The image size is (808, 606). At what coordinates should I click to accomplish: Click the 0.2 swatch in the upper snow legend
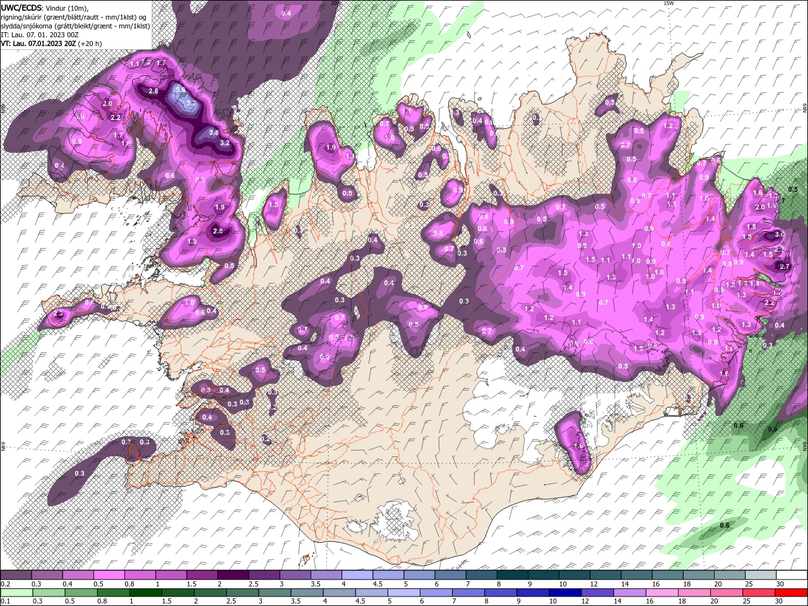[15, 575]
